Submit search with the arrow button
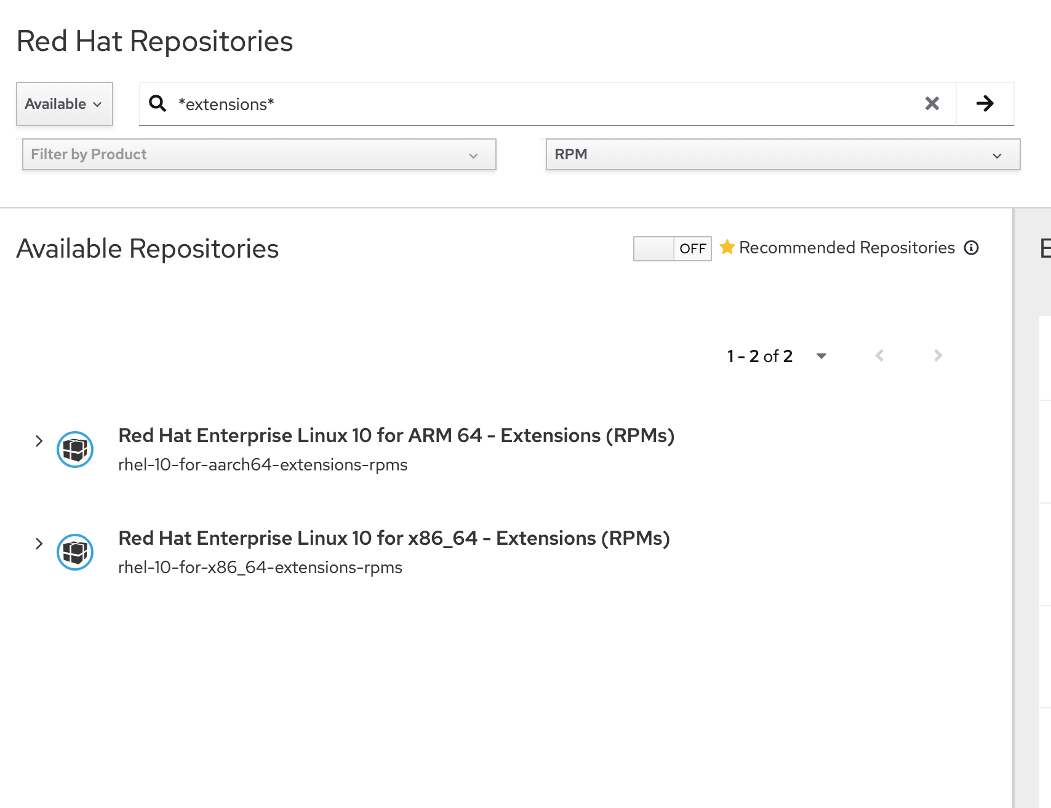The height and width of the screenshot is (808, 1051). 985,103
